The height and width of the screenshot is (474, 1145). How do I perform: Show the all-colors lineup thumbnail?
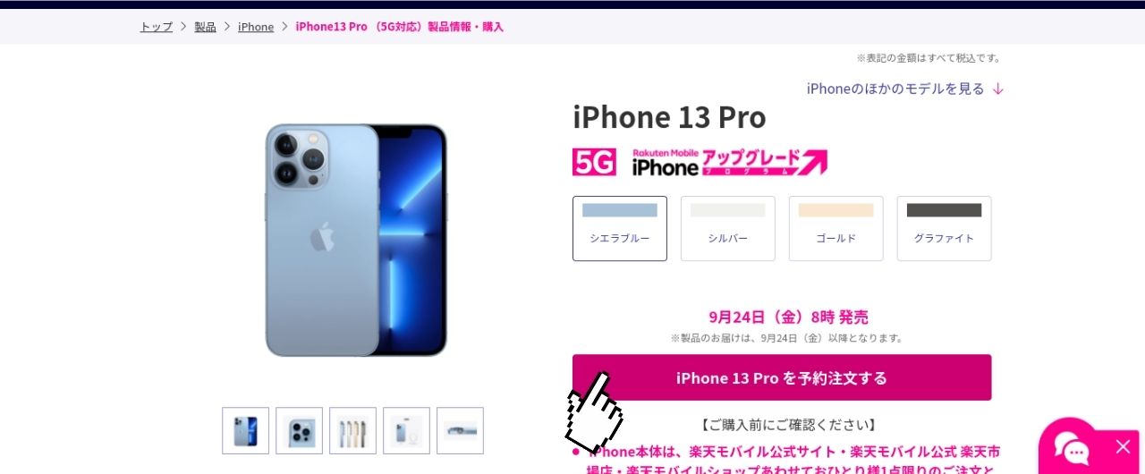352,431
